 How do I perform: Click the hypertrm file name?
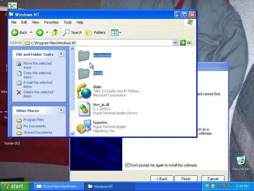100,123
